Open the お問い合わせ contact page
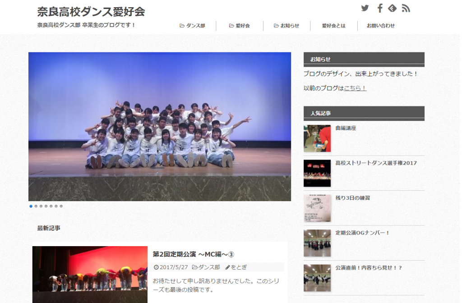The width and height of the screenshot is (462, 303). point(380,26)
